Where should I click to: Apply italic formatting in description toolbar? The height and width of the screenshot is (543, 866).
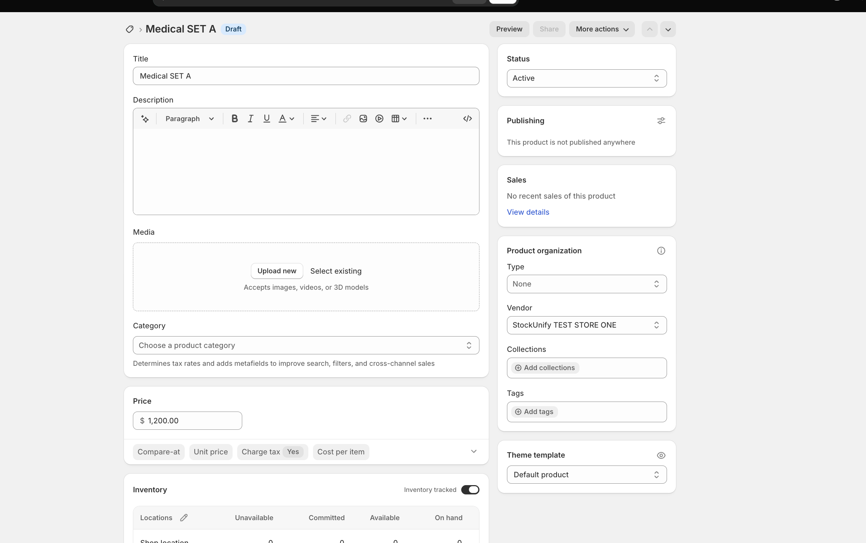coord(250,119)
